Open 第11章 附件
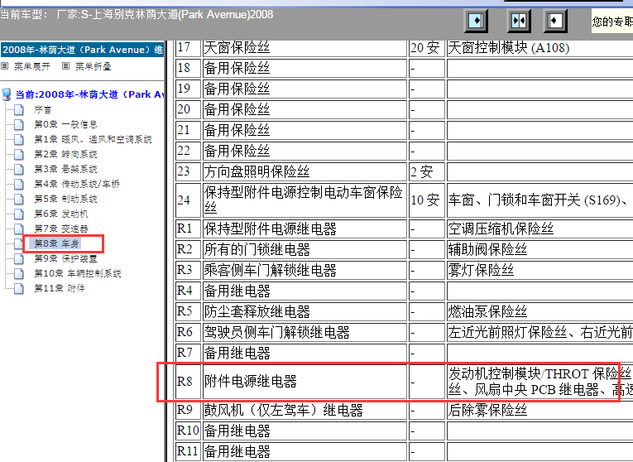The height and width of the screenshot is (462, 633). (x=60, y=288)
